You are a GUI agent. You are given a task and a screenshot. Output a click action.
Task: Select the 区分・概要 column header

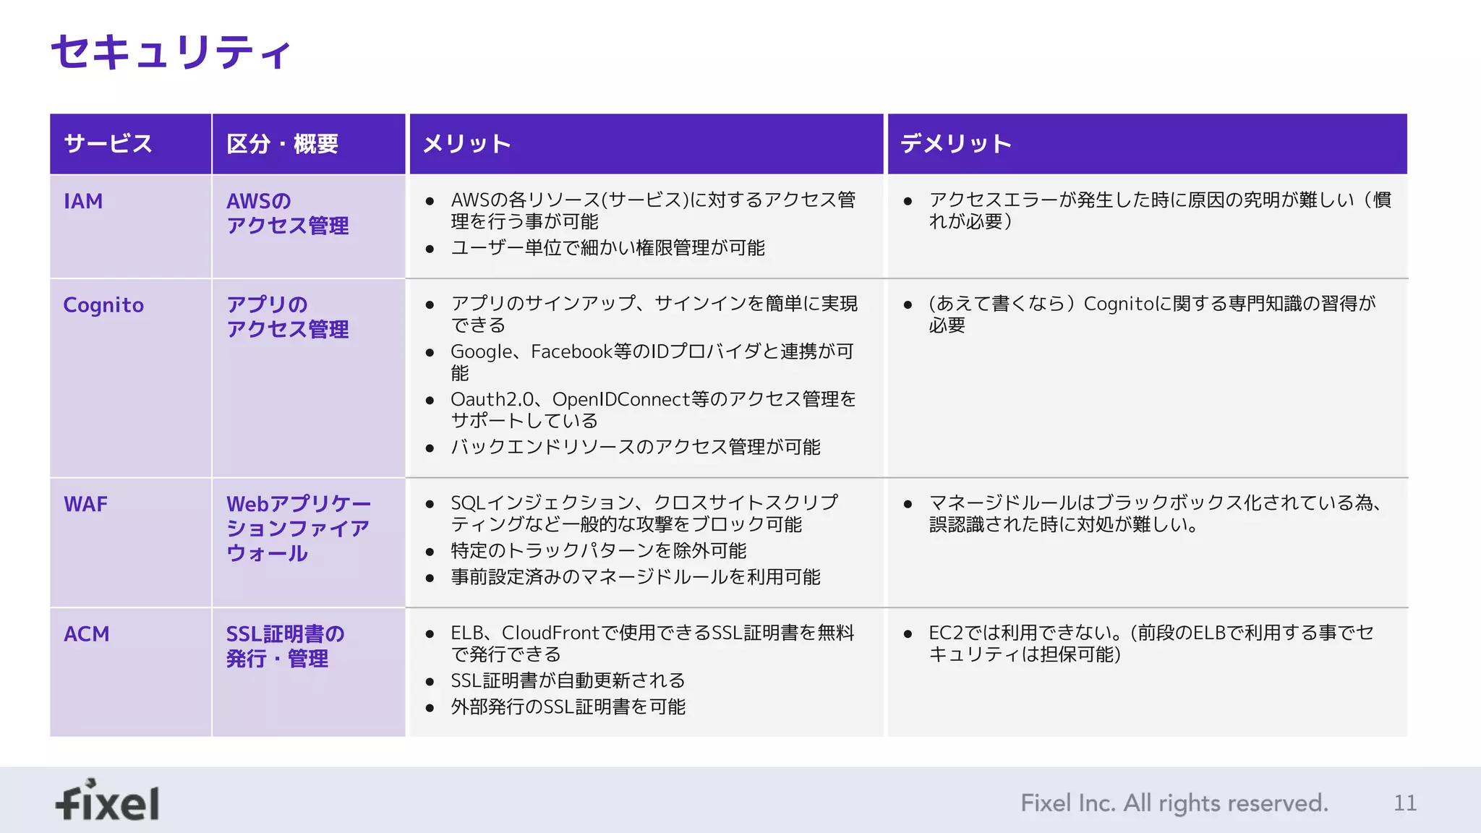click(x=282, y=143)
